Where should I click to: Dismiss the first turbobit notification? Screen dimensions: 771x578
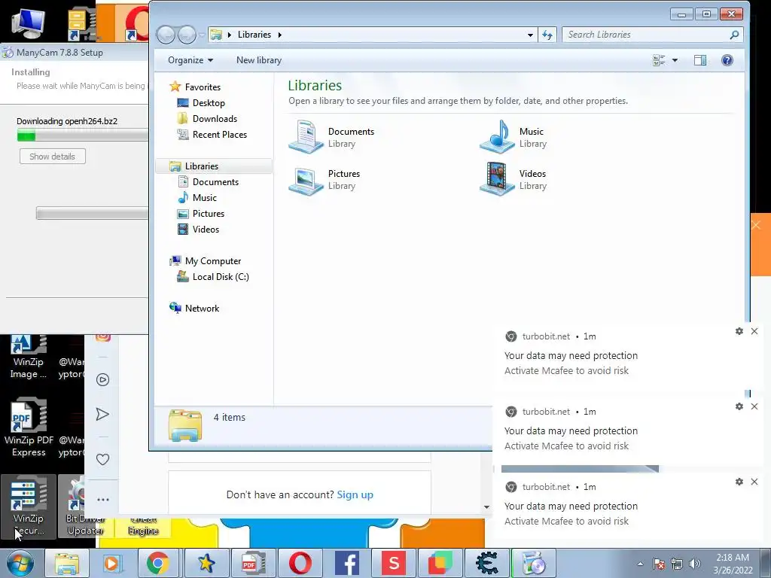(754, 331)
